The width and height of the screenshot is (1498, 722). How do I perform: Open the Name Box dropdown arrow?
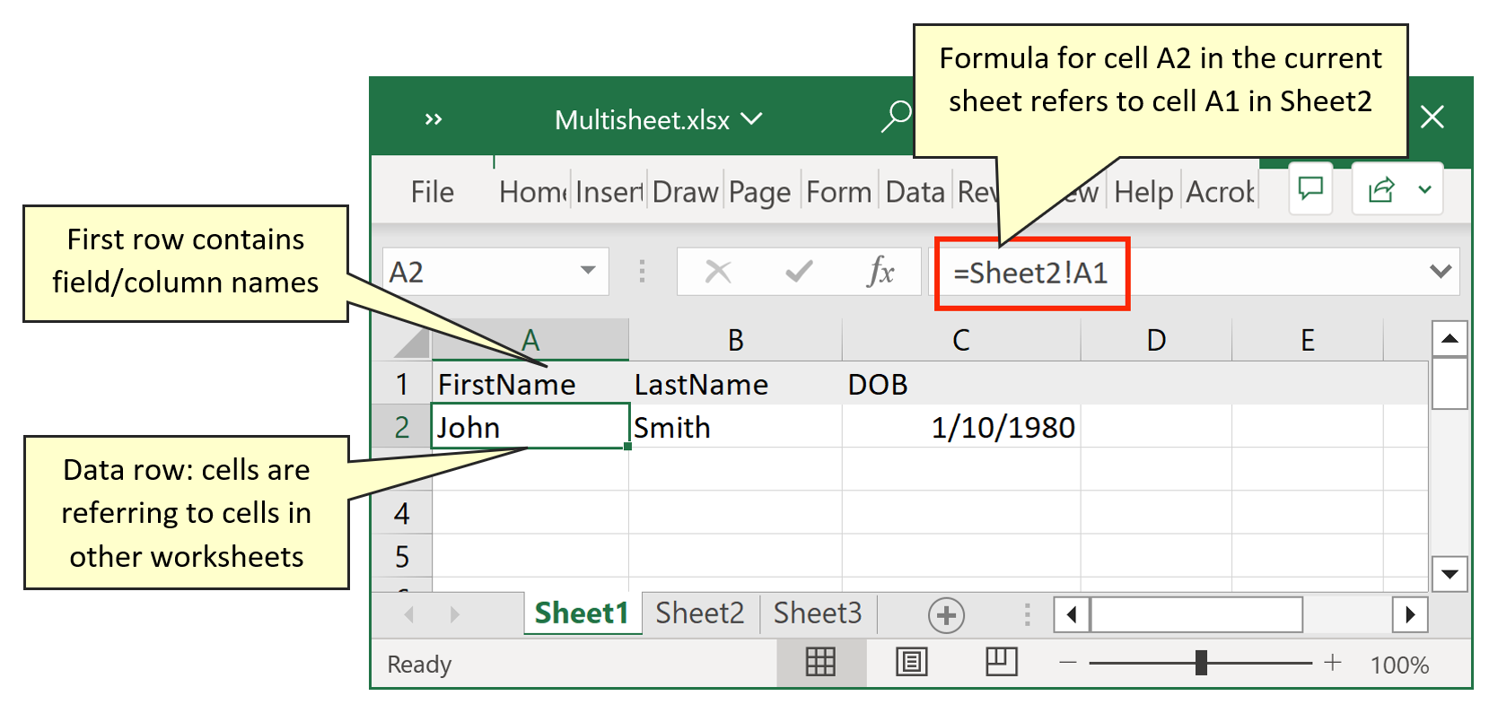tap(588, 270)
